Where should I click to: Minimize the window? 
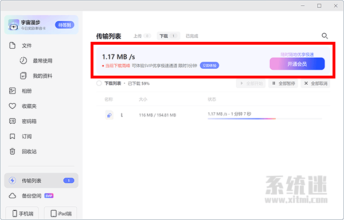coord(303,6)
